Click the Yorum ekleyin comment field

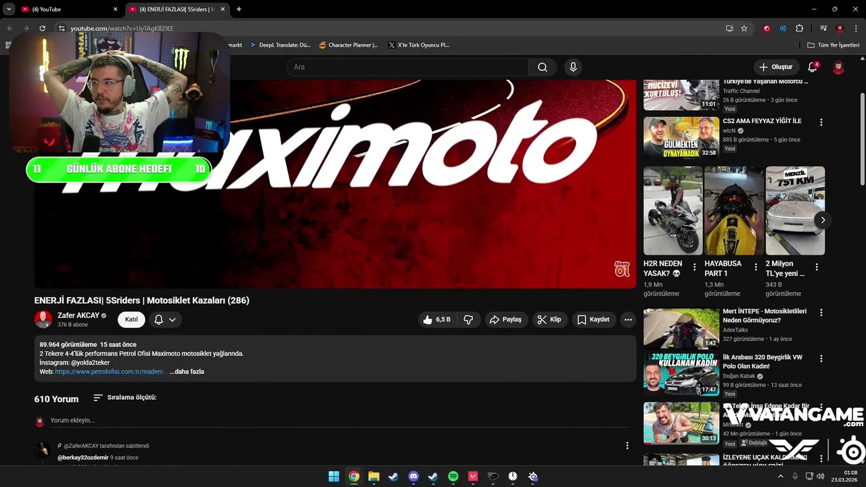pos(338,420)
